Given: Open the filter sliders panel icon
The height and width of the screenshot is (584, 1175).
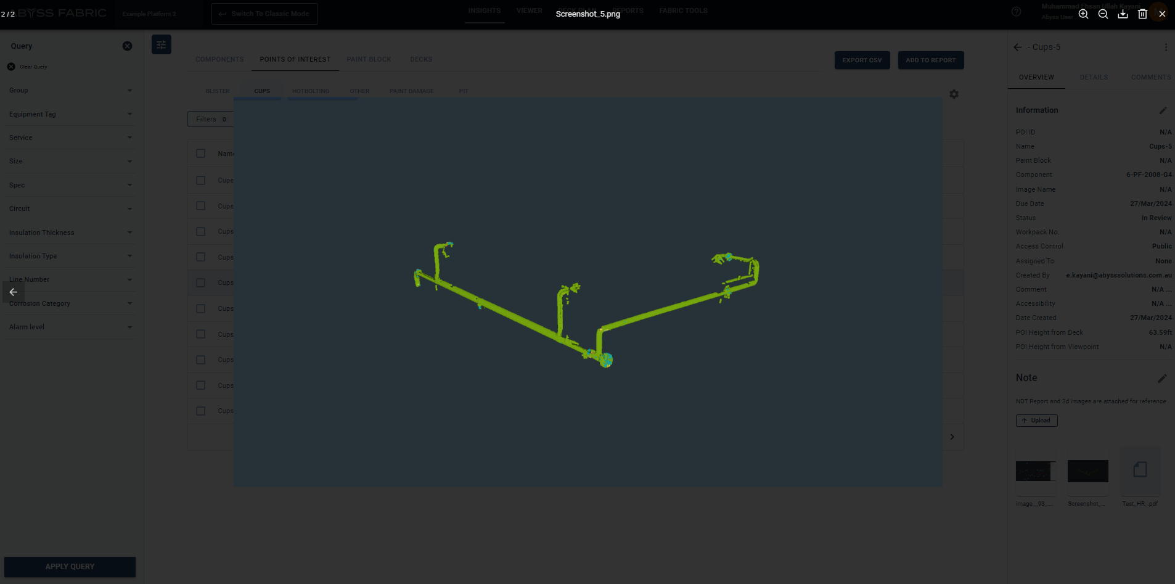Looking at the screenshot, I should 162,44.
